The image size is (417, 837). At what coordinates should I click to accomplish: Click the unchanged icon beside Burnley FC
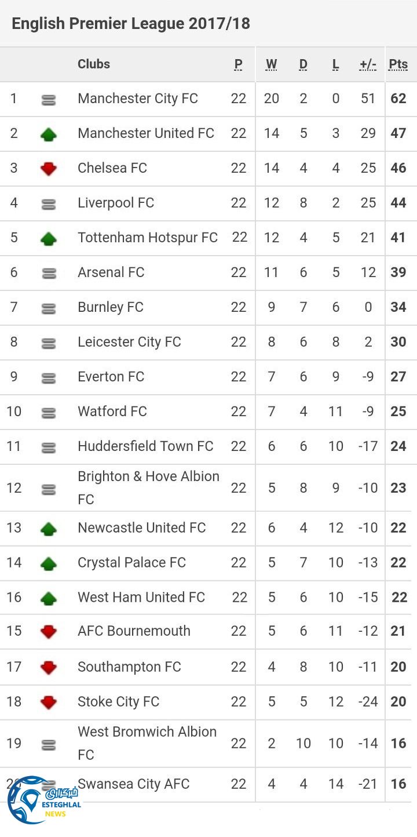(49, 308)
